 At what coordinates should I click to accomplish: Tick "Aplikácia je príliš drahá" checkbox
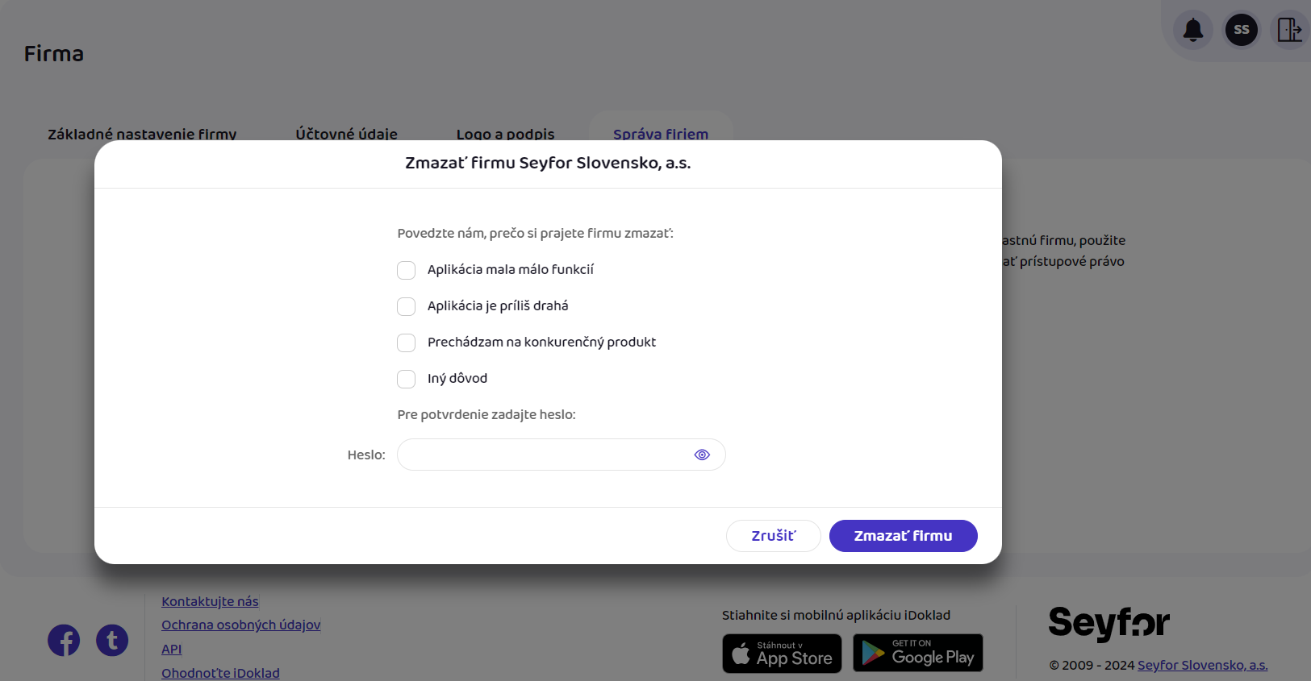pyautogui.click(x=407, y=306)
